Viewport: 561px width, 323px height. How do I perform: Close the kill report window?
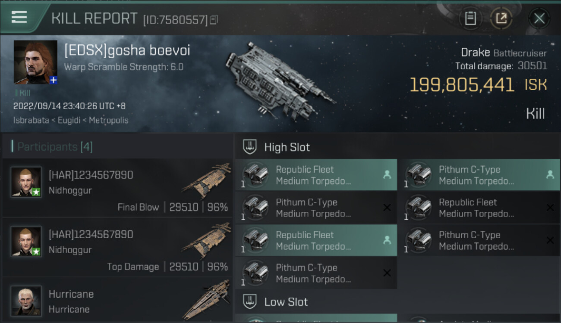pyautogui.click(x=539, y=19)
